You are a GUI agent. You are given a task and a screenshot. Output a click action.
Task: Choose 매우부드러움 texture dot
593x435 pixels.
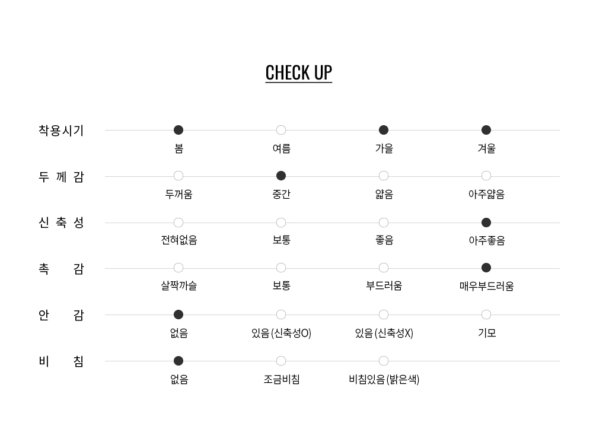(x=486, y=268)
